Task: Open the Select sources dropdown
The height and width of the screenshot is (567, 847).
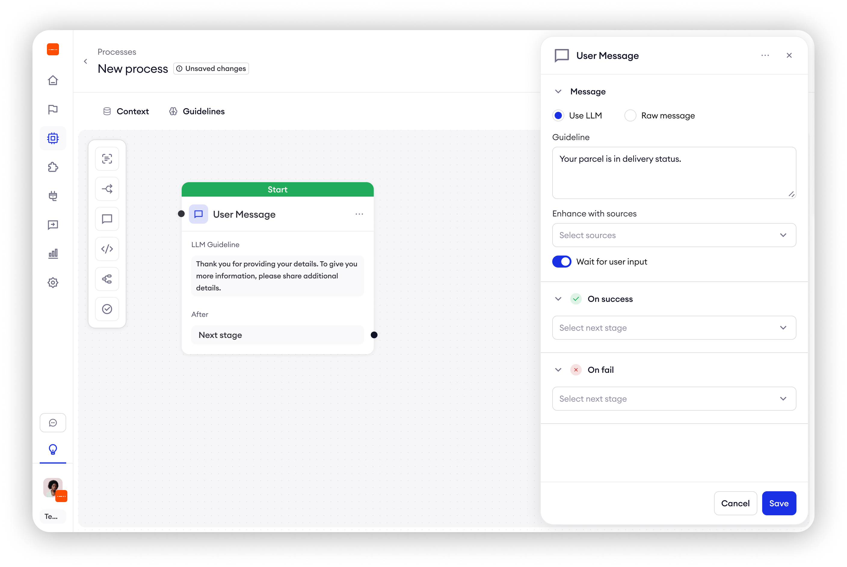Action: [x=674, y=235]
